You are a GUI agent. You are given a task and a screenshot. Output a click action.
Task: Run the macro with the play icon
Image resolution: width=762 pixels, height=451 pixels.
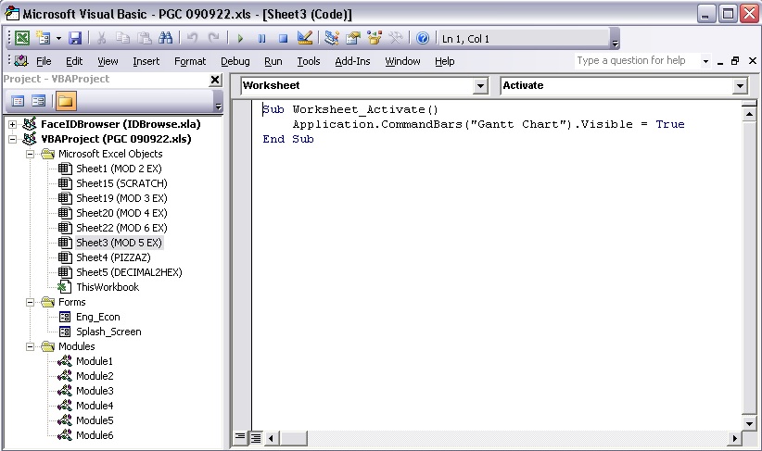(240, 38)
